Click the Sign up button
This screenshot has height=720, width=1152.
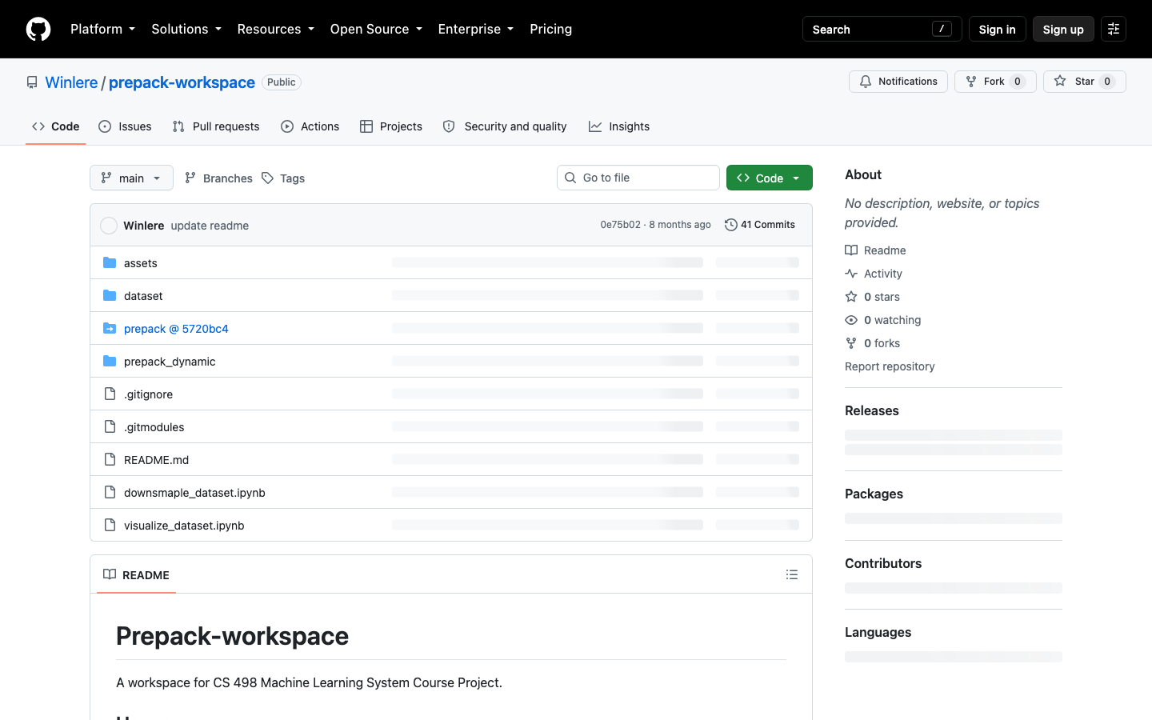[x=1063, y=29]
